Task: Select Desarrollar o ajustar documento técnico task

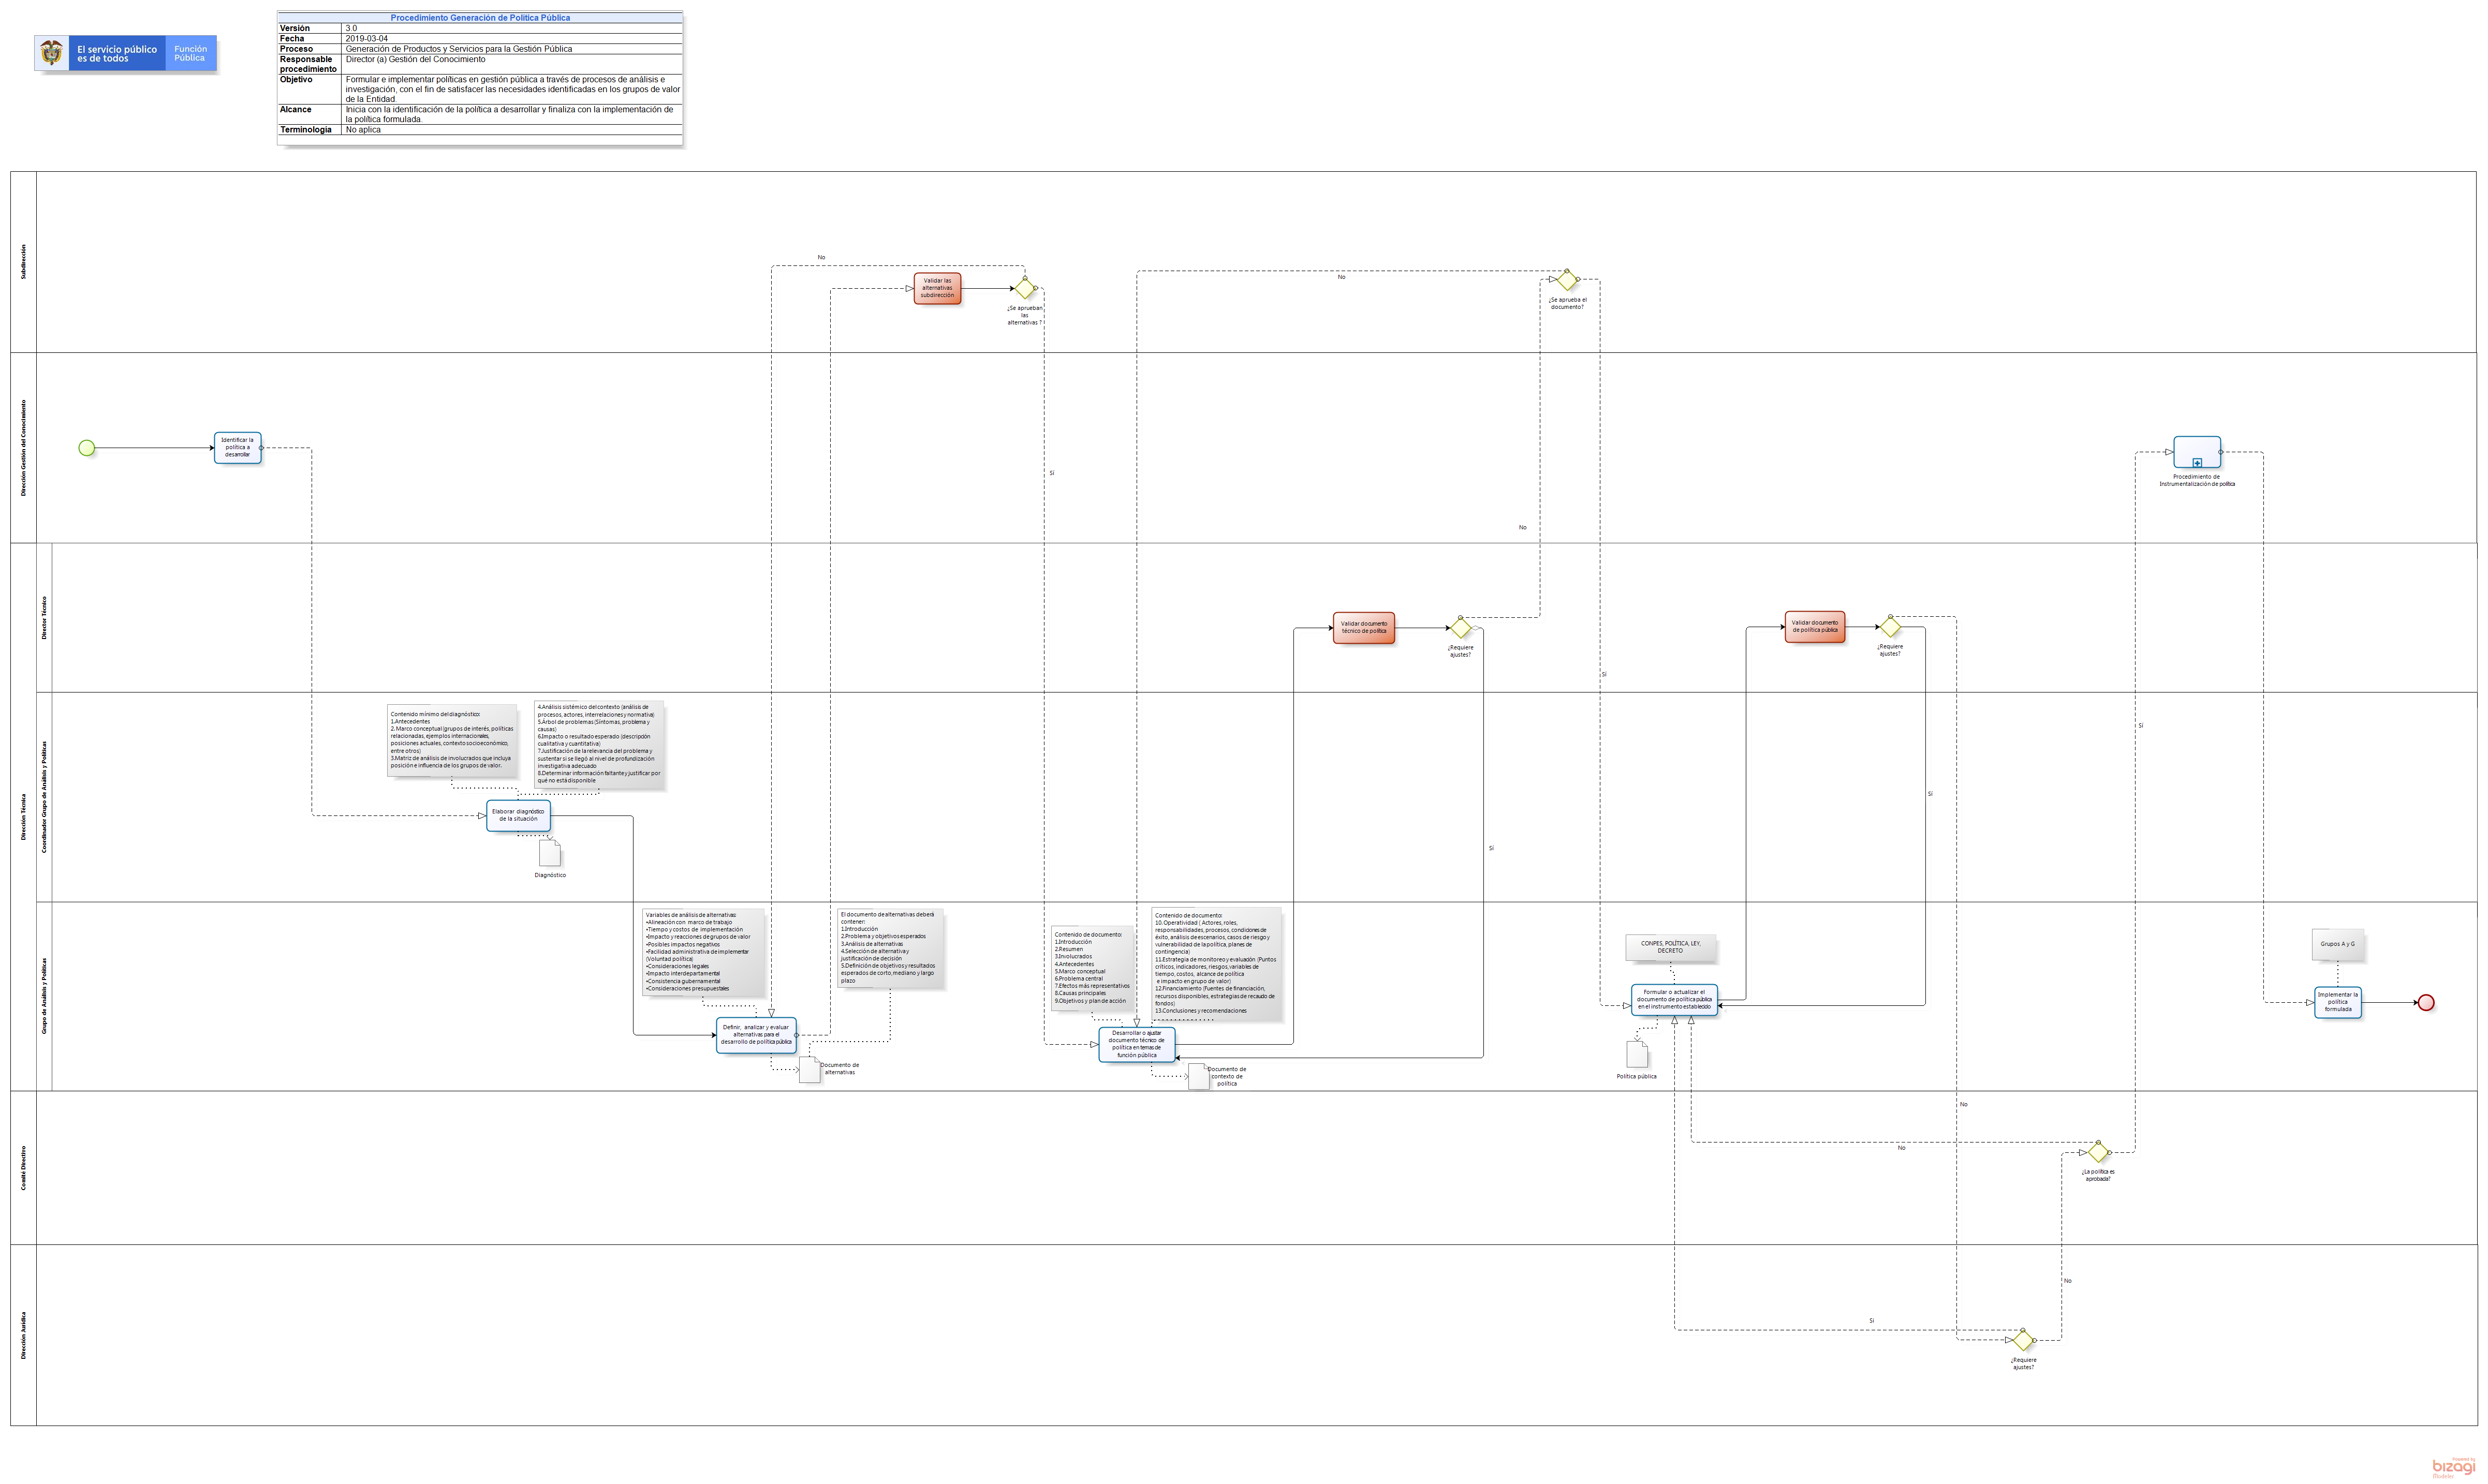Action: 1136,1044
